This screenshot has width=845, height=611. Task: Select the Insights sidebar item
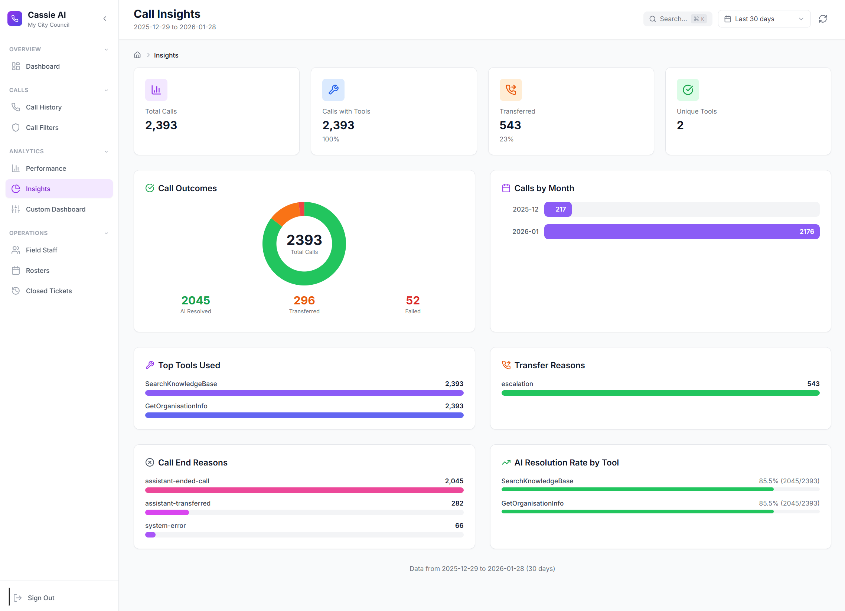coord(59,189)
